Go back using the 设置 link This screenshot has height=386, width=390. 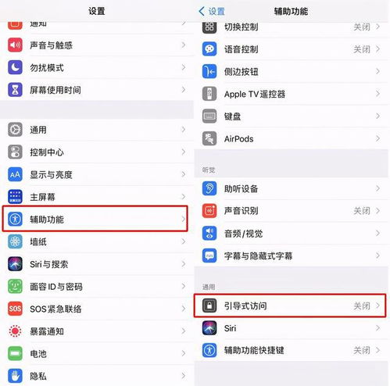pyautogui.click(x=212, y=11)
